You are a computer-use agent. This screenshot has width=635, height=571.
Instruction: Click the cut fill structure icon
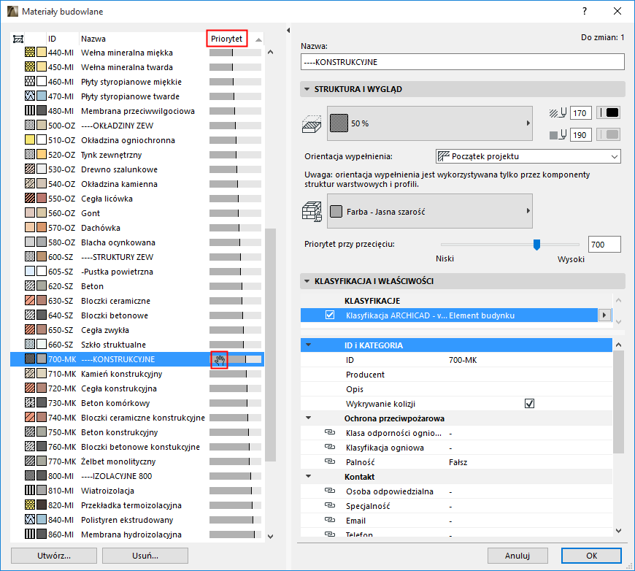pyautogui.click(x=312, y=123)
